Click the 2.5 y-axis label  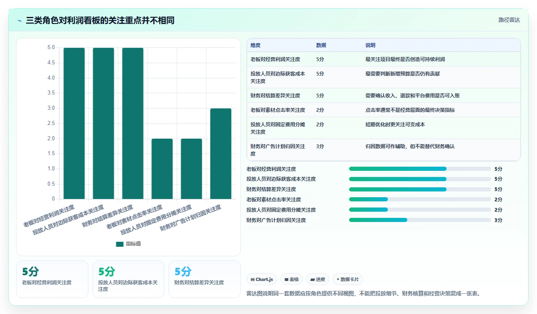pyautogui.click(x=51, y=123)
